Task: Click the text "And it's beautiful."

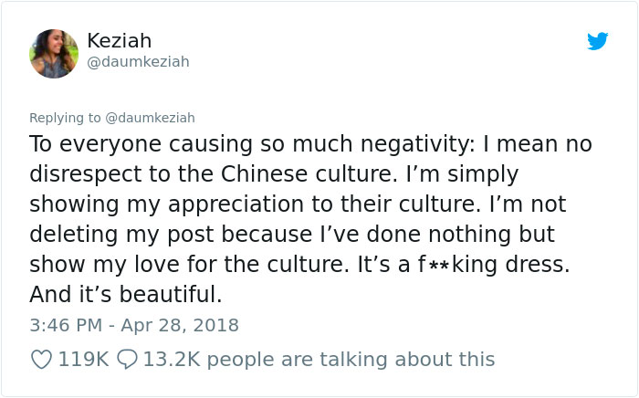Action: [x=126, y=295]
